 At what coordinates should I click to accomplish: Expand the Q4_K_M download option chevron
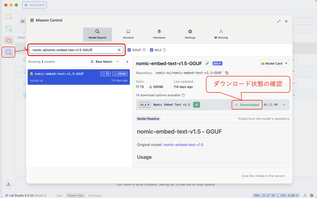point(284,105)
